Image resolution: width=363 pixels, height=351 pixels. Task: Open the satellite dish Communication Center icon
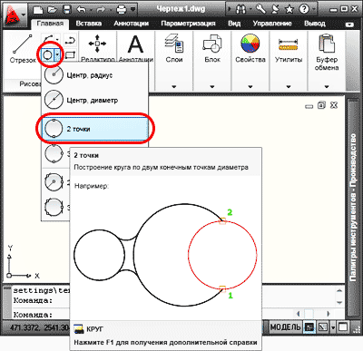point(275,9)
